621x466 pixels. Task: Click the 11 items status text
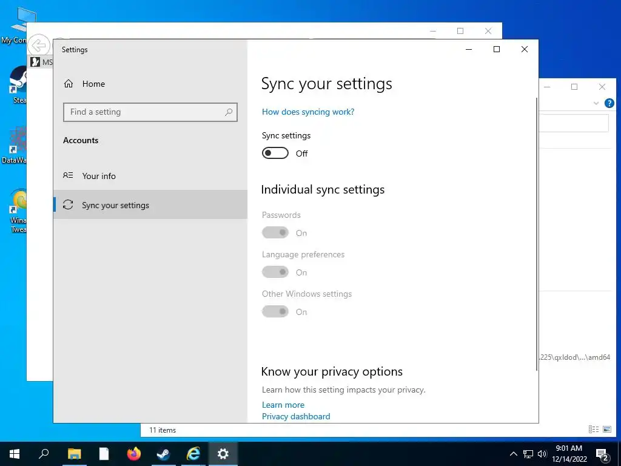[163, 430]
